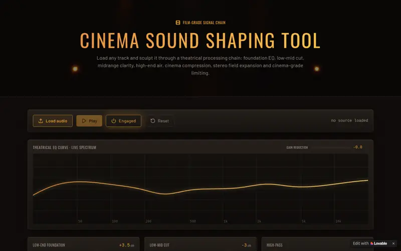Click the 200 frequency label on the graph
The height and width of the screenshot is (251, 401).
pos(148,221)
